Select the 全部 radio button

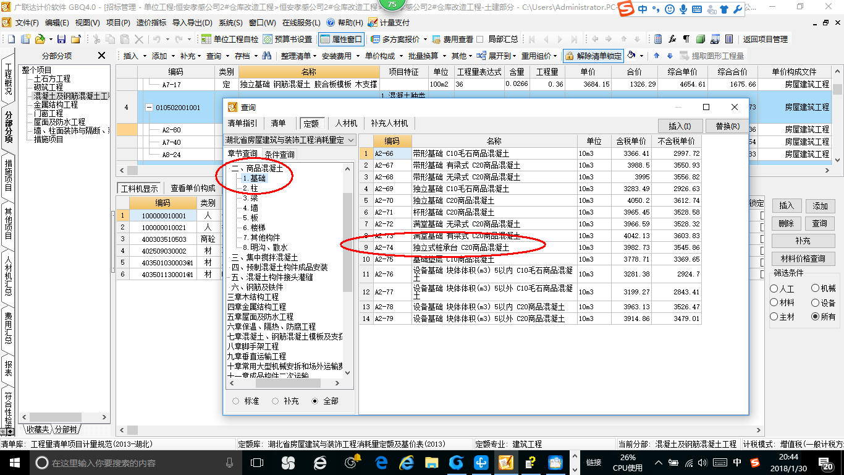tap(315, 401)
